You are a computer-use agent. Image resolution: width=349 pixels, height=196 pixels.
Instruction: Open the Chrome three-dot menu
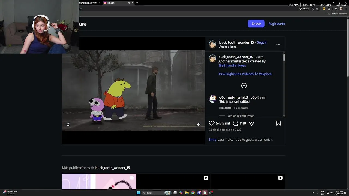pos(346,8)
